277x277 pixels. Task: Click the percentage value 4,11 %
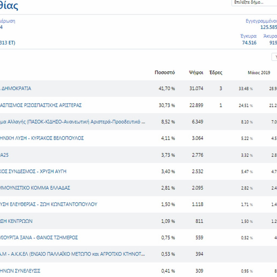coord(168,138)
